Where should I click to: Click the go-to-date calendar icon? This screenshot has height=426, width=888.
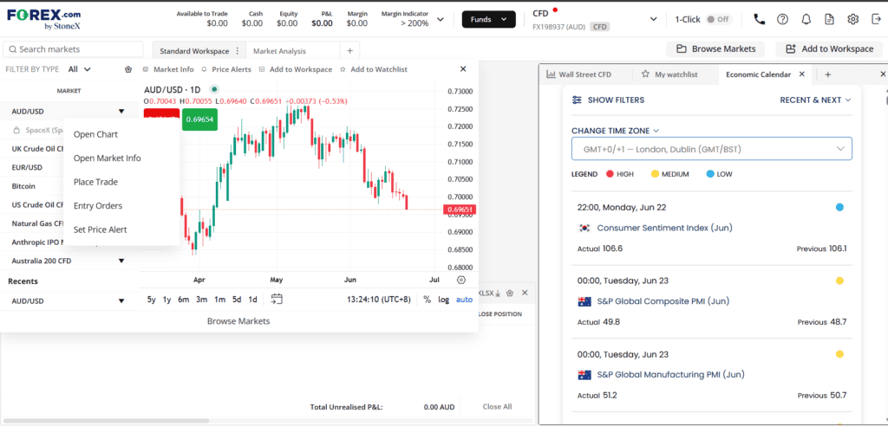[277, 300]
